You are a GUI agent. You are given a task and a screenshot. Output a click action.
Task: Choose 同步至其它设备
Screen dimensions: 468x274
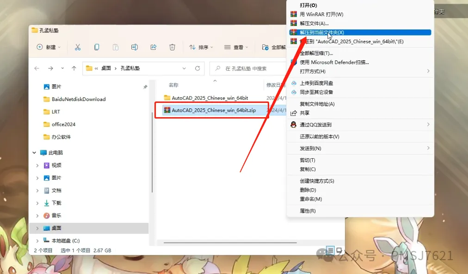coord(360,92)
